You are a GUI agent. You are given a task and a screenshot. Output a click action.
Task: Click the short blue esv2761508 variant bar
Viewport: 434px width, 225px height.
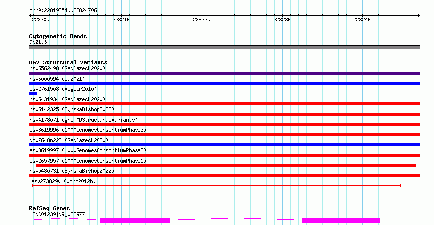33,94
